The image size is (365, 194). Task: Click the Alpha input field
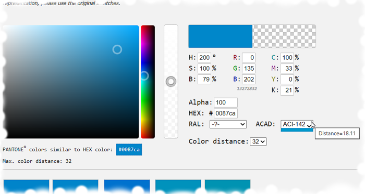coord(226,102)
